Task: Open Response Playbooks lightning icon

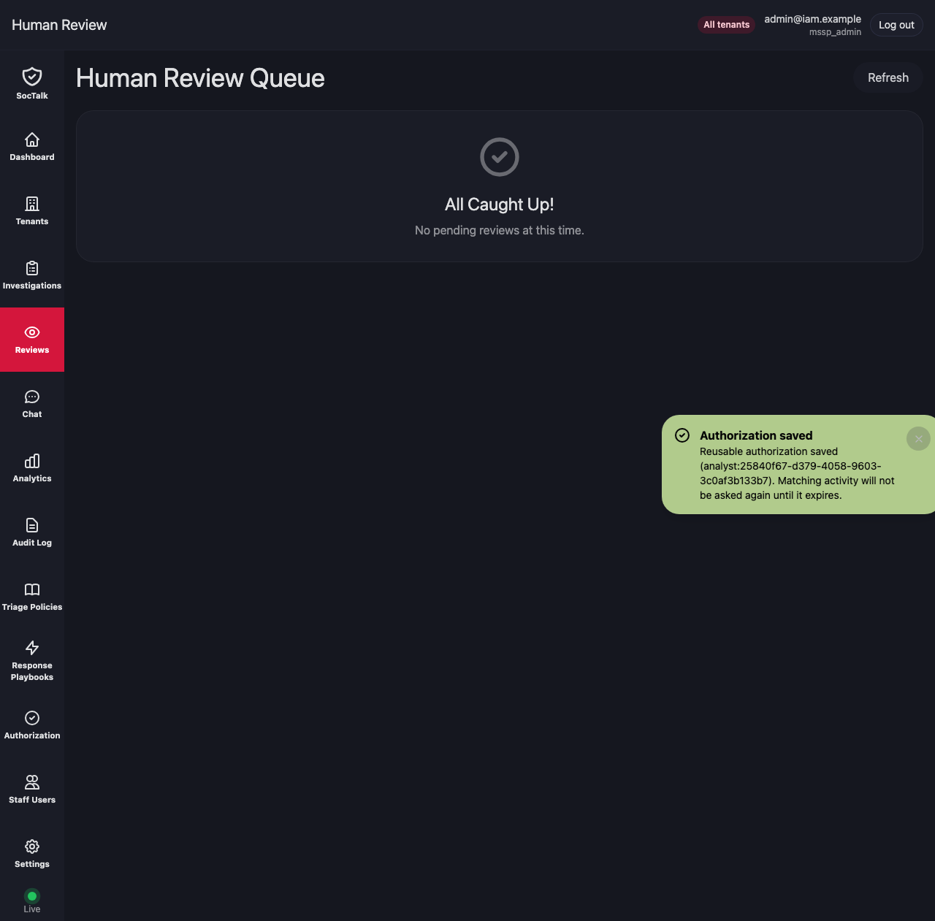Action: click(32, 648)
